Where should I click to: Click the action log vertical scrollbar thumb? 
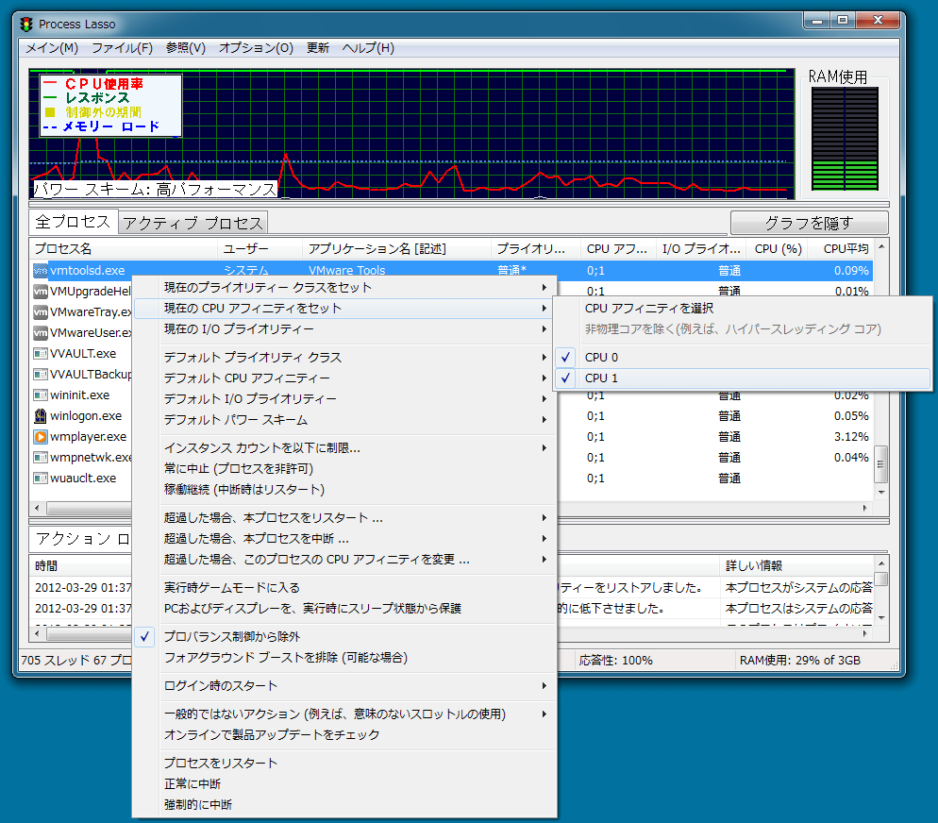pyautogui.click(x=880, y=579)
